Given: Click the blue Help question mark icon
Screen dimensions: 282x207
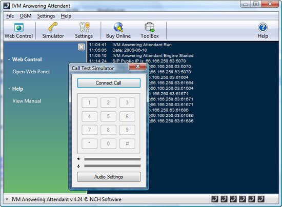Looking at the screenshot, I should click(263, 28).
